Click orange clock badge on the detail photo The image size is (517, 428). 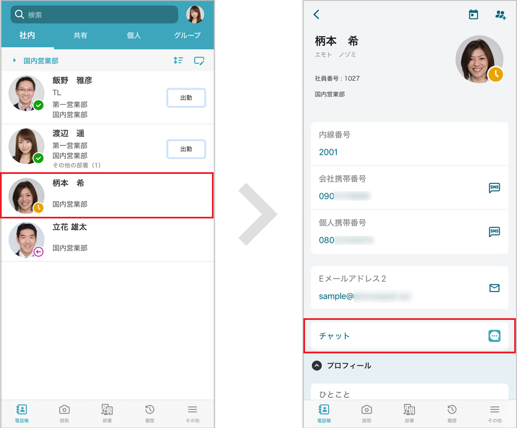coord(495,74)
